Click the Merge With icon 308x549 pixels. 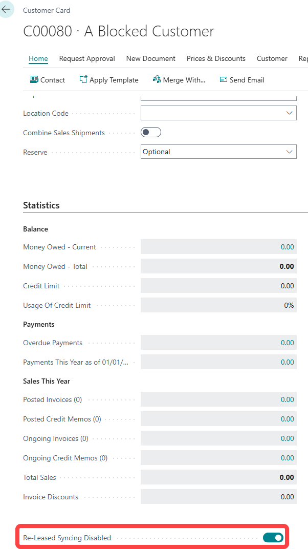[x=157, y=80]
